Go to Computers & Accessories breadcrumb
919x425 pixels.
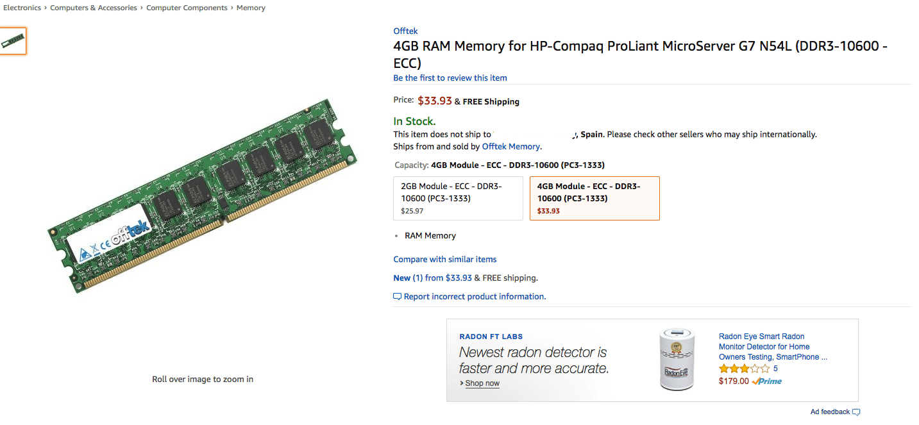pyautogui.click(x=94, y=8)
